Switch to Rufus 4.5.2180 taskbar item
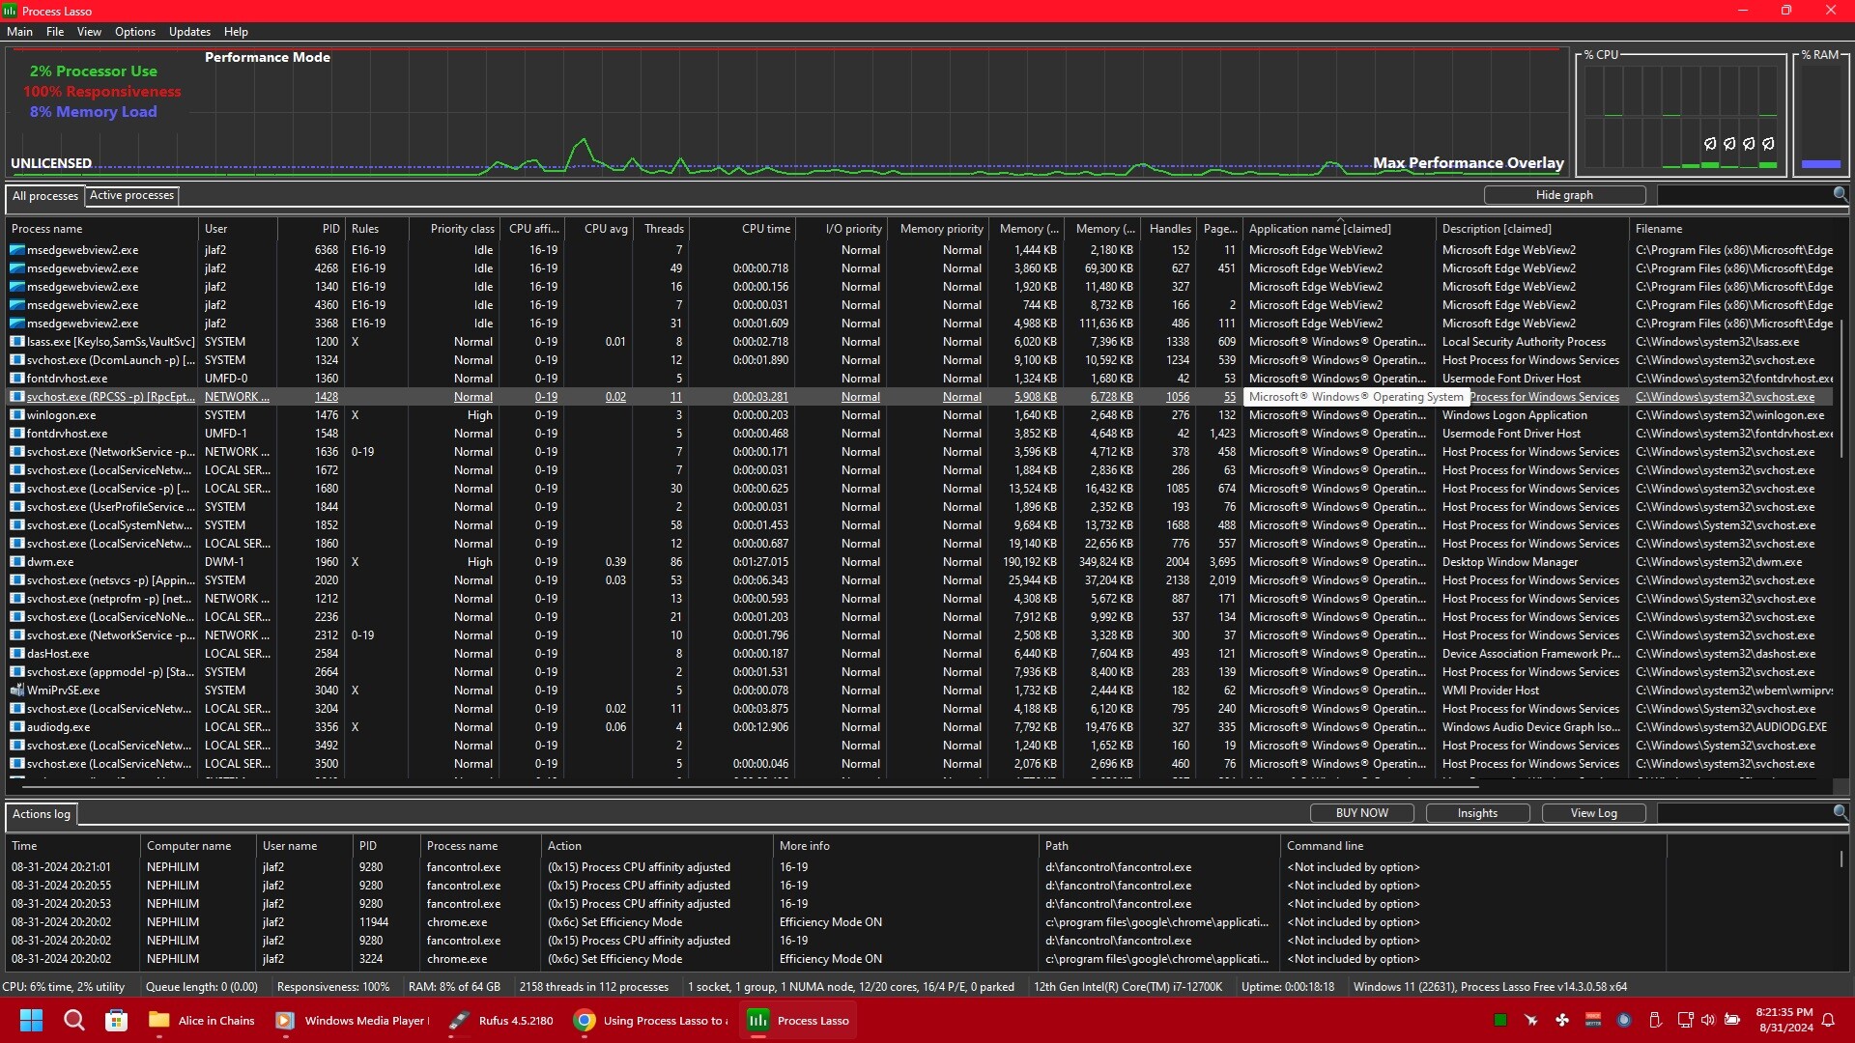 coord(501,1021)
